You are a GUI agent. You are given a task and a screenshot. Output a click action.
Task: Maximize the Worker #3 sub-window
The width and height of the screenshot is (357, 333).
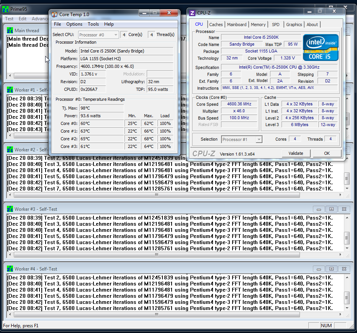point(331,209)
